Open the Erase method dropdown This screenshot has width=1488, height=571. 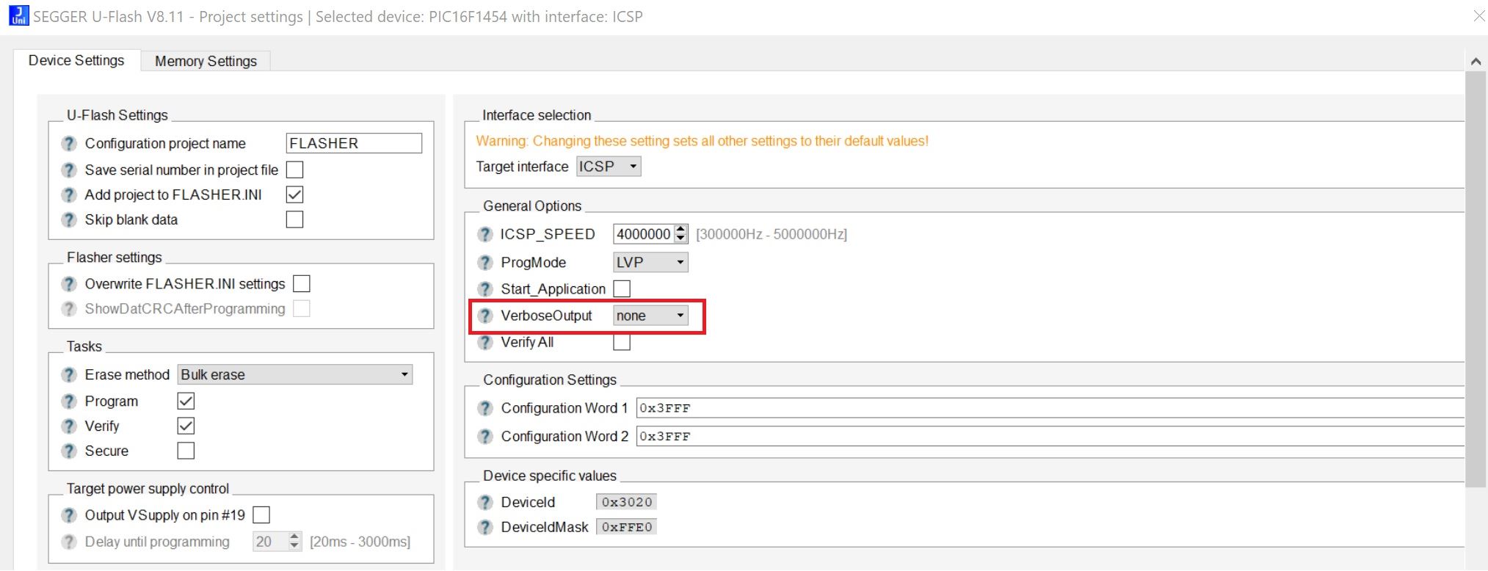(x=295, y=374)
